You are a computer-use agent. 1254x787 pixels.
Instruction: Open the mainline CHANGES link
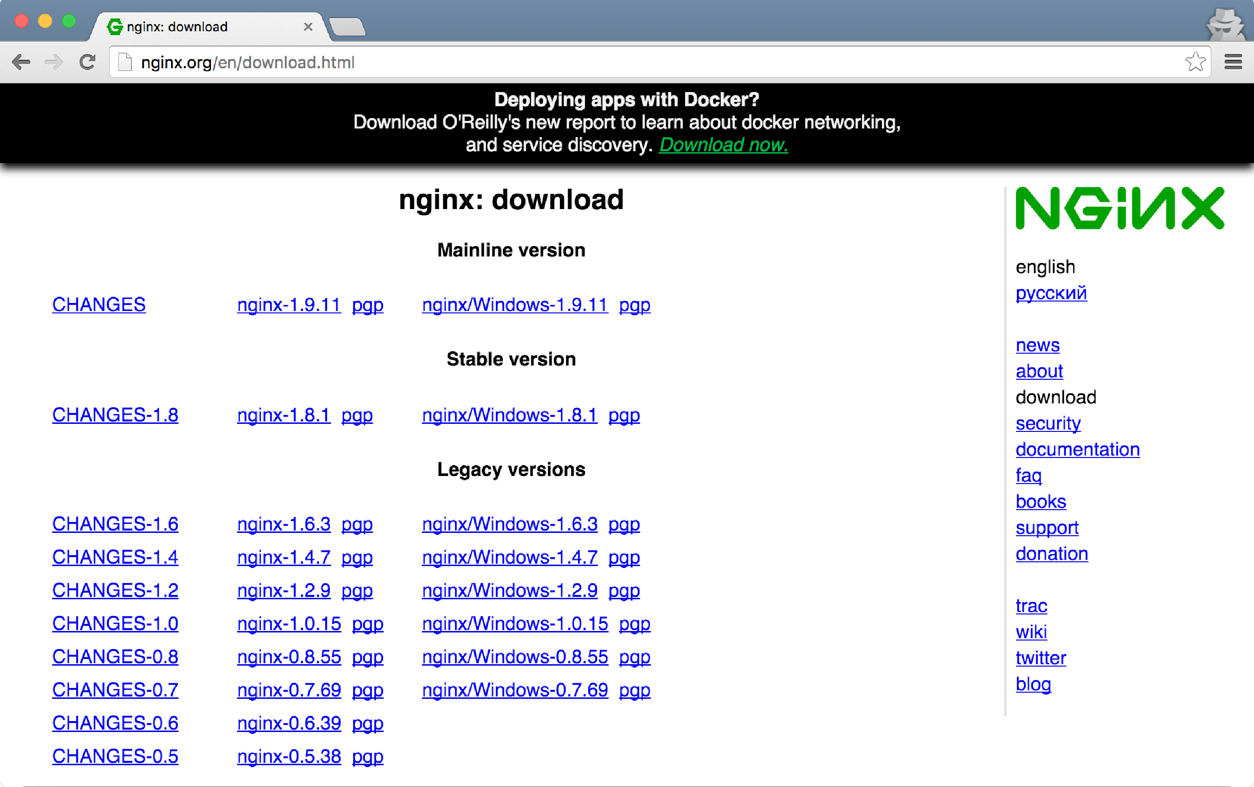coord(99,304)
